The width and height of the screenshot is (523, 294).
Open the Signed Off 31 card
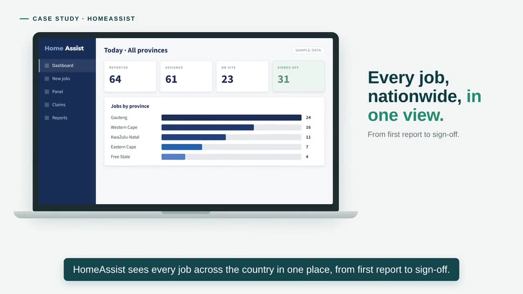tap(299, 76)
